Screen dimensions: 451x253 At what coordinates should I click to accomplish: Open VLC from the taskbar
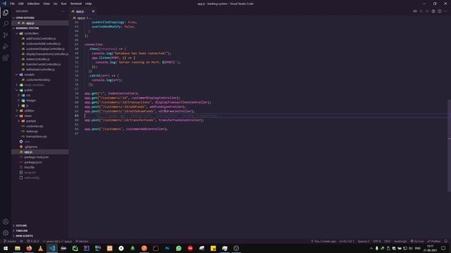(41, 248)
